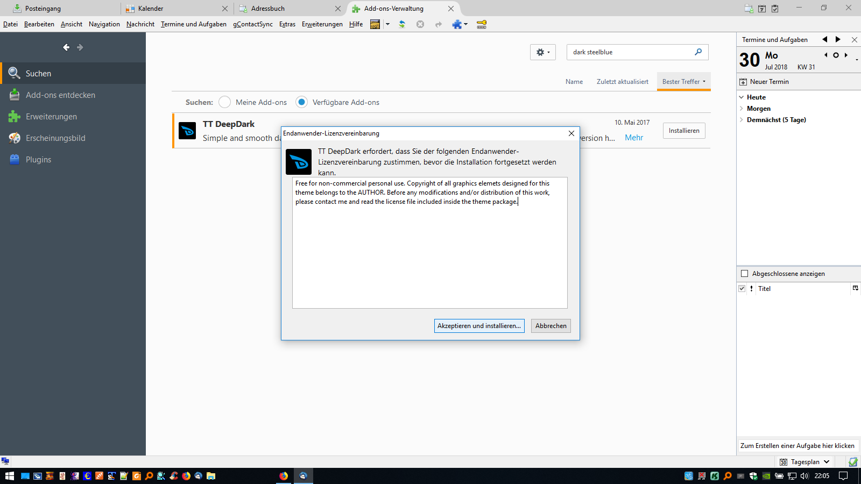Toggle Abgeschlossene anzeigen checkbox

pyautogui.click(x=745, y=274)
